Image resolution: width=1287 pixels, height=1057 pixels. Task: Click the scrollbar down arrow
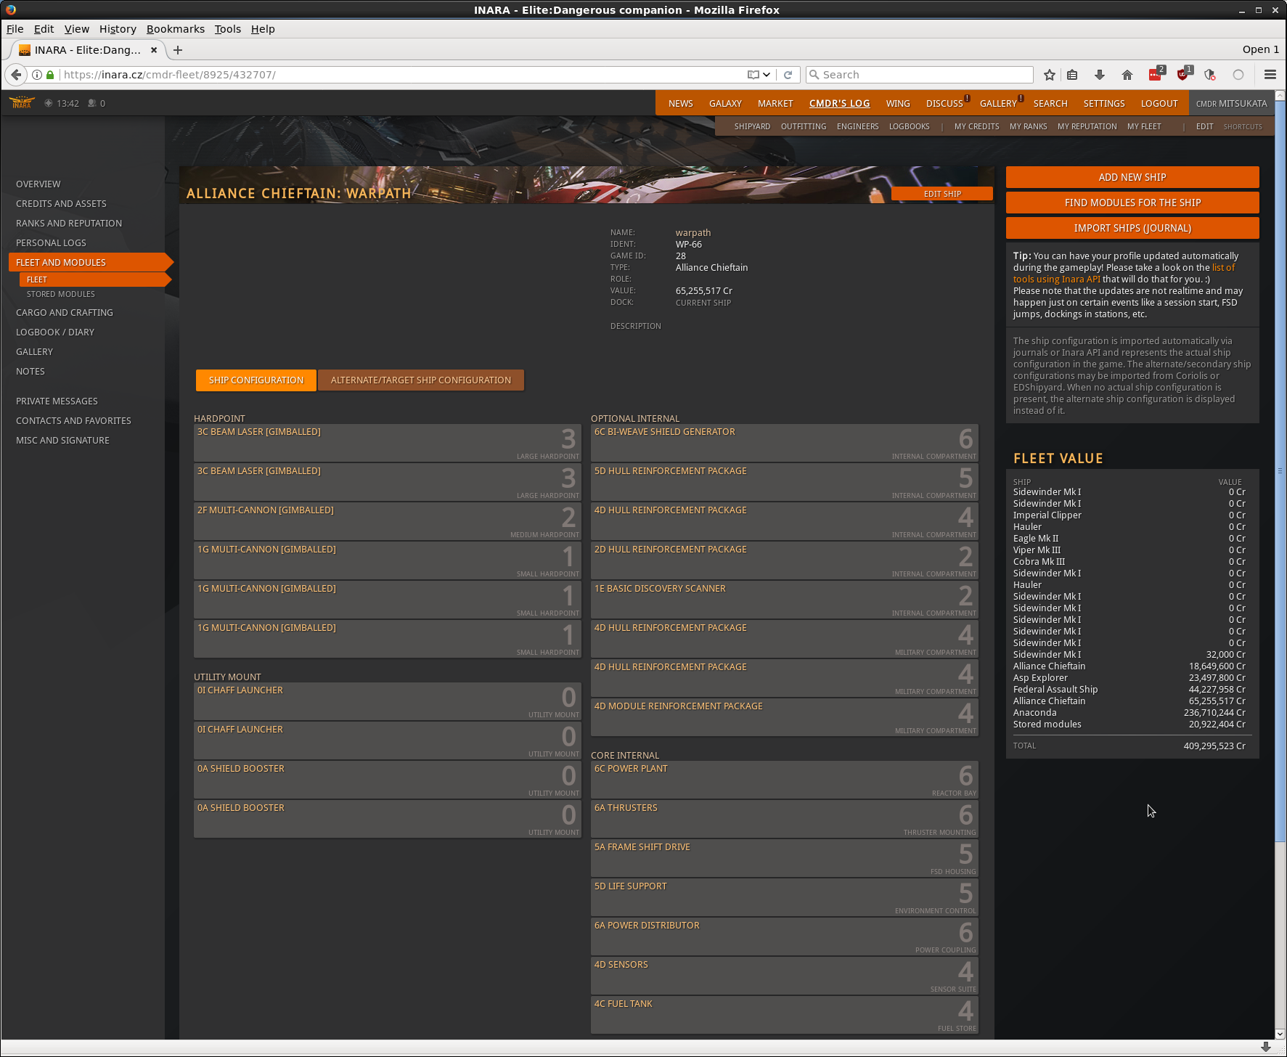(1280, 1034)
